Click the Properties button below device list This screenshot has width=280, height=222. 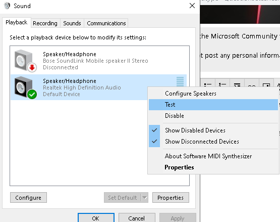tap(171, 198)
